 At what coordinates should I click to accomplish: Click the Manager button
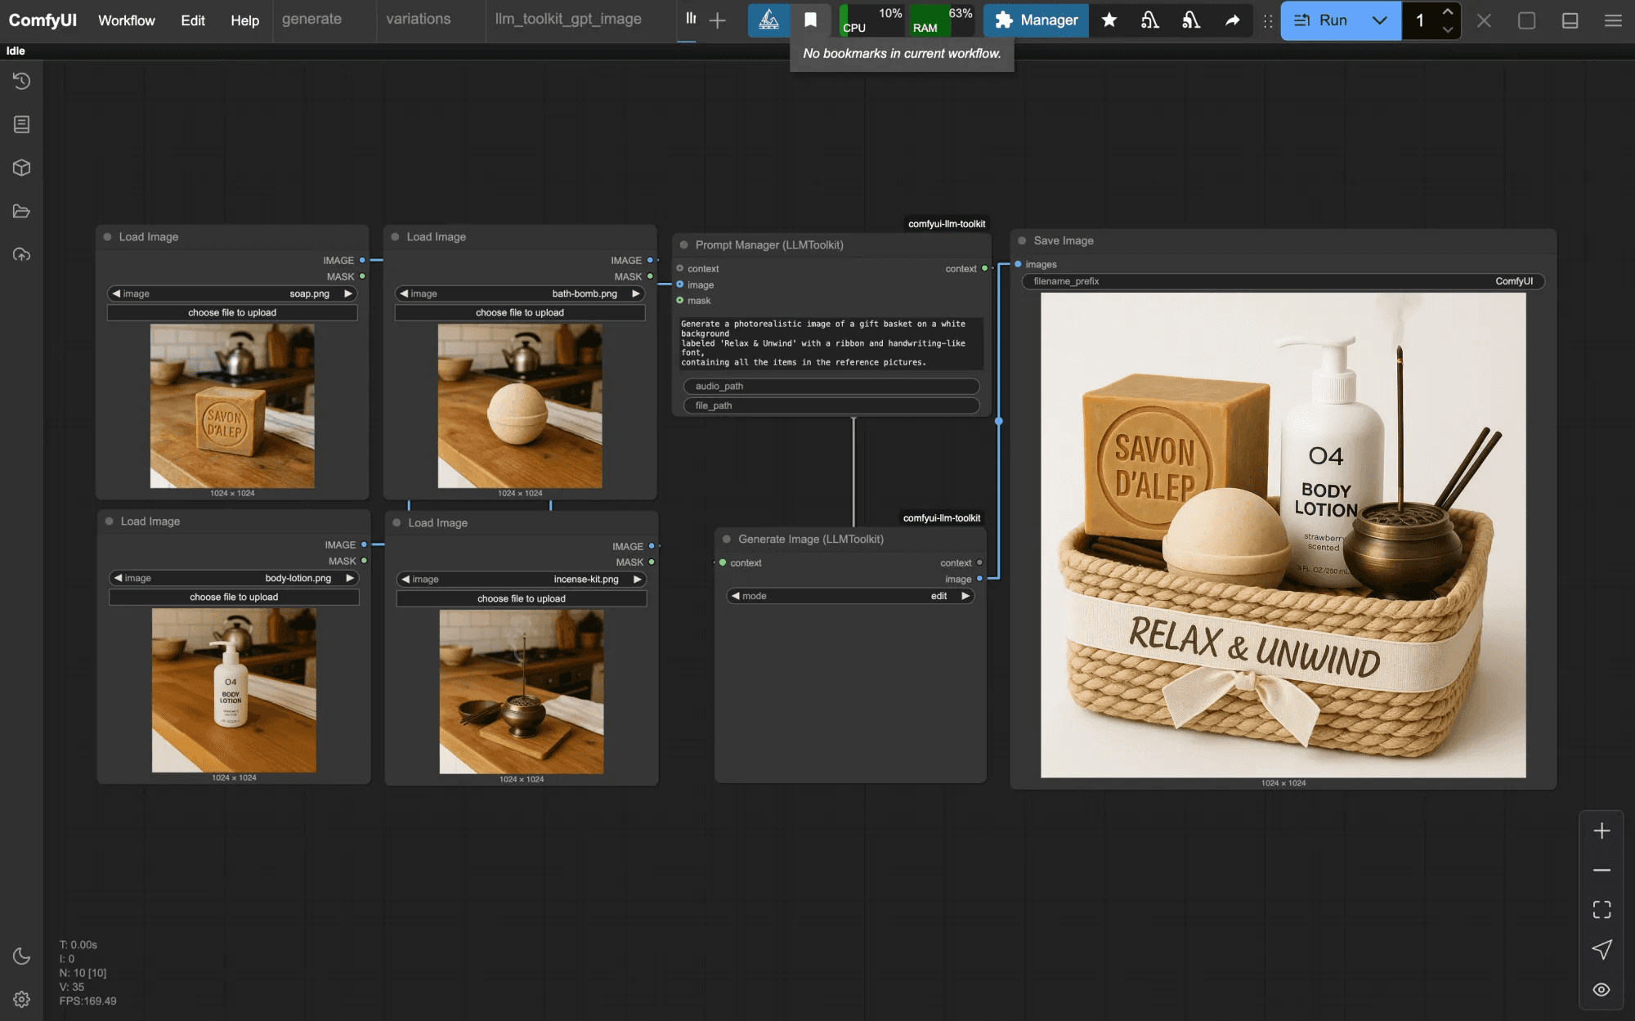[1036, 20]
